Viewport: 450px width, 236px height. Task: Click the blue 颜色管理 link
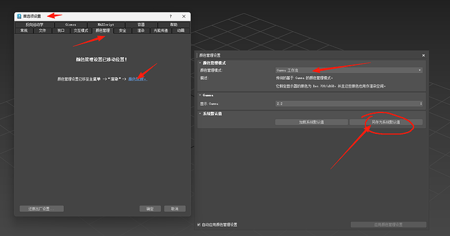(x=138, y=79)
